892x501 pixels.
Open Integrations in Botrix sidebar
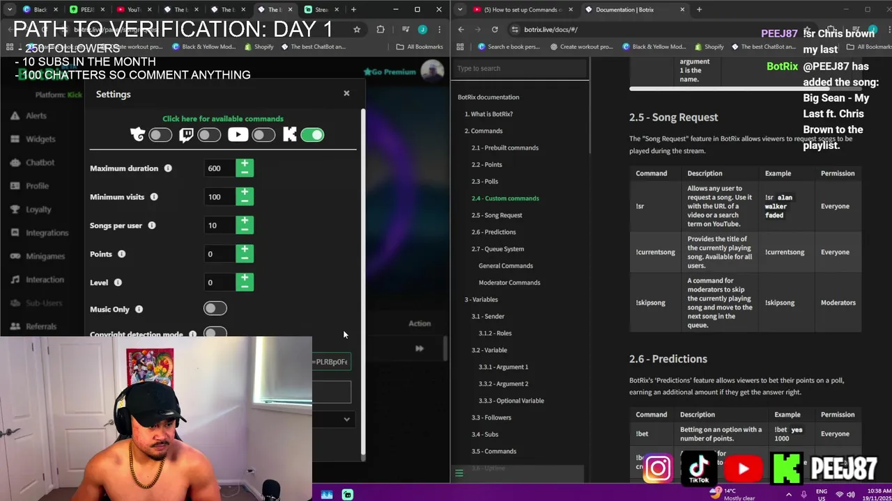point(47,233)
